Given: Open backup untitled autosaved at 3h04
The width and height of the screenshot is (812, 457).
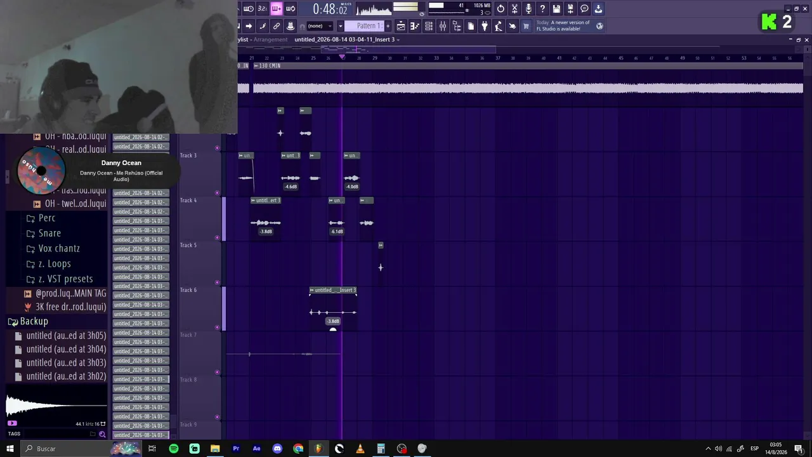Looking at the screenshot, I should tap(66, 350).
